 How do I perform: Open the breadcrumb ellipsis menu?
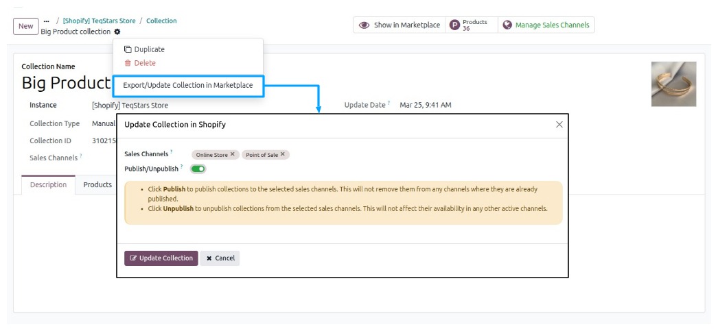(x=46, y=21)
